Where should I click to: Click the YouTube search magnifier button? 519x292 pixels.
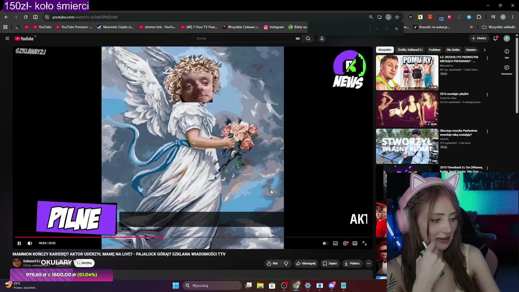(x=308, y=39)
